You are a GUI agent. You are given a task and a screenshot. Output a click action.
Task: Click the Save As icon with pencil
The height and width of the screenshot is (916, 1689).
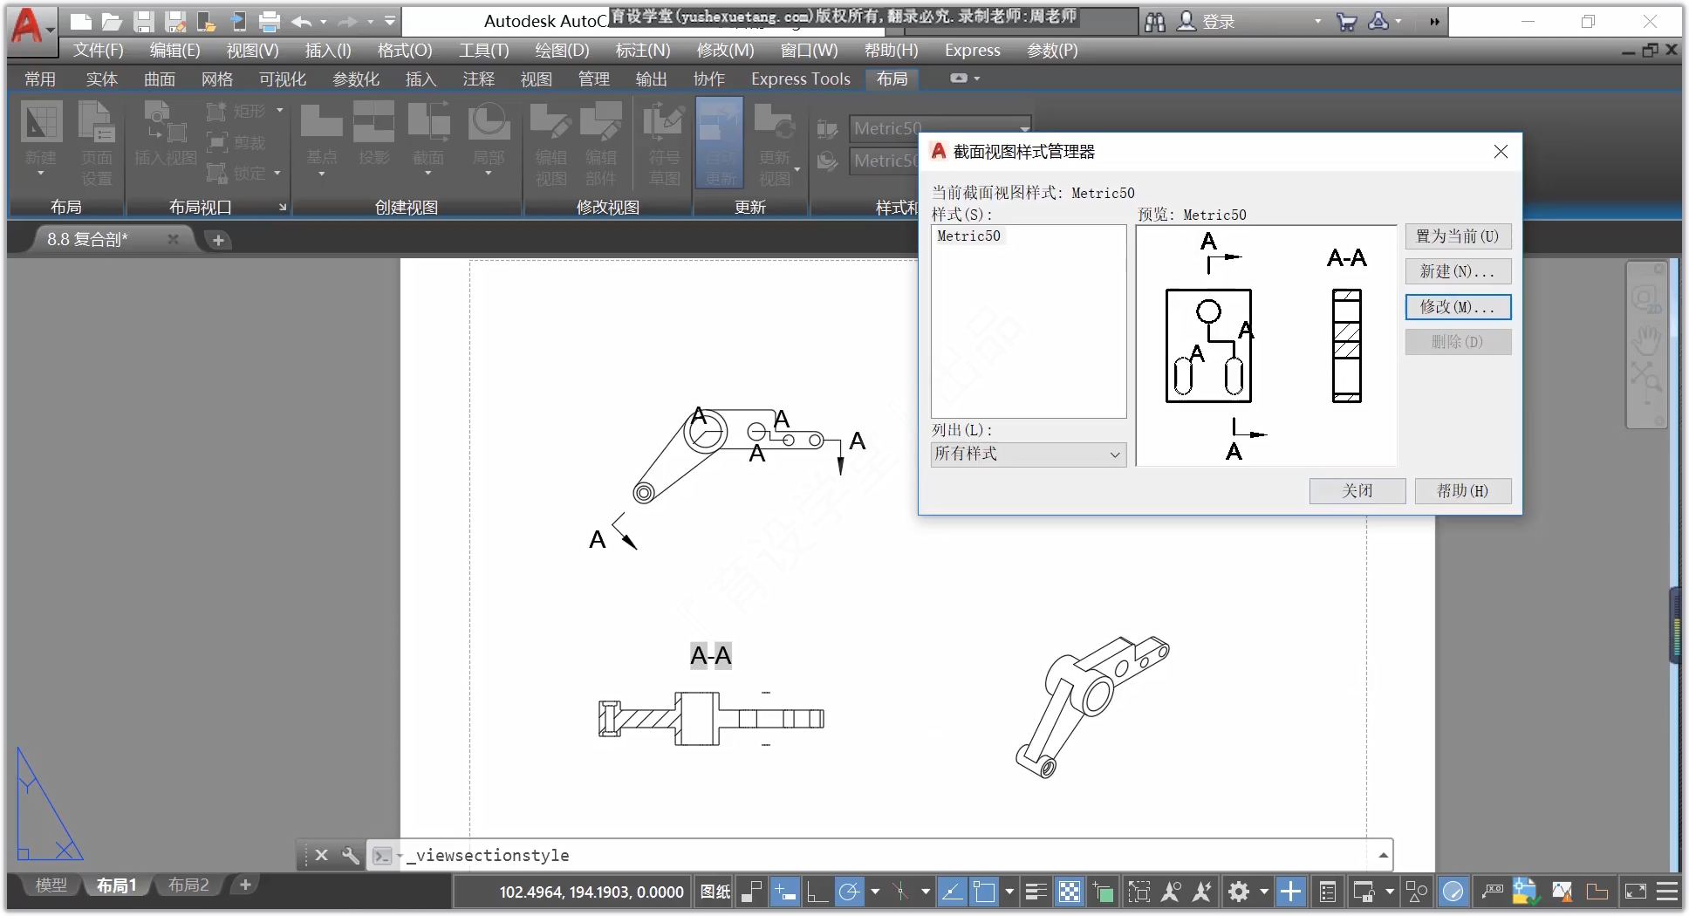tap(175, 21)
